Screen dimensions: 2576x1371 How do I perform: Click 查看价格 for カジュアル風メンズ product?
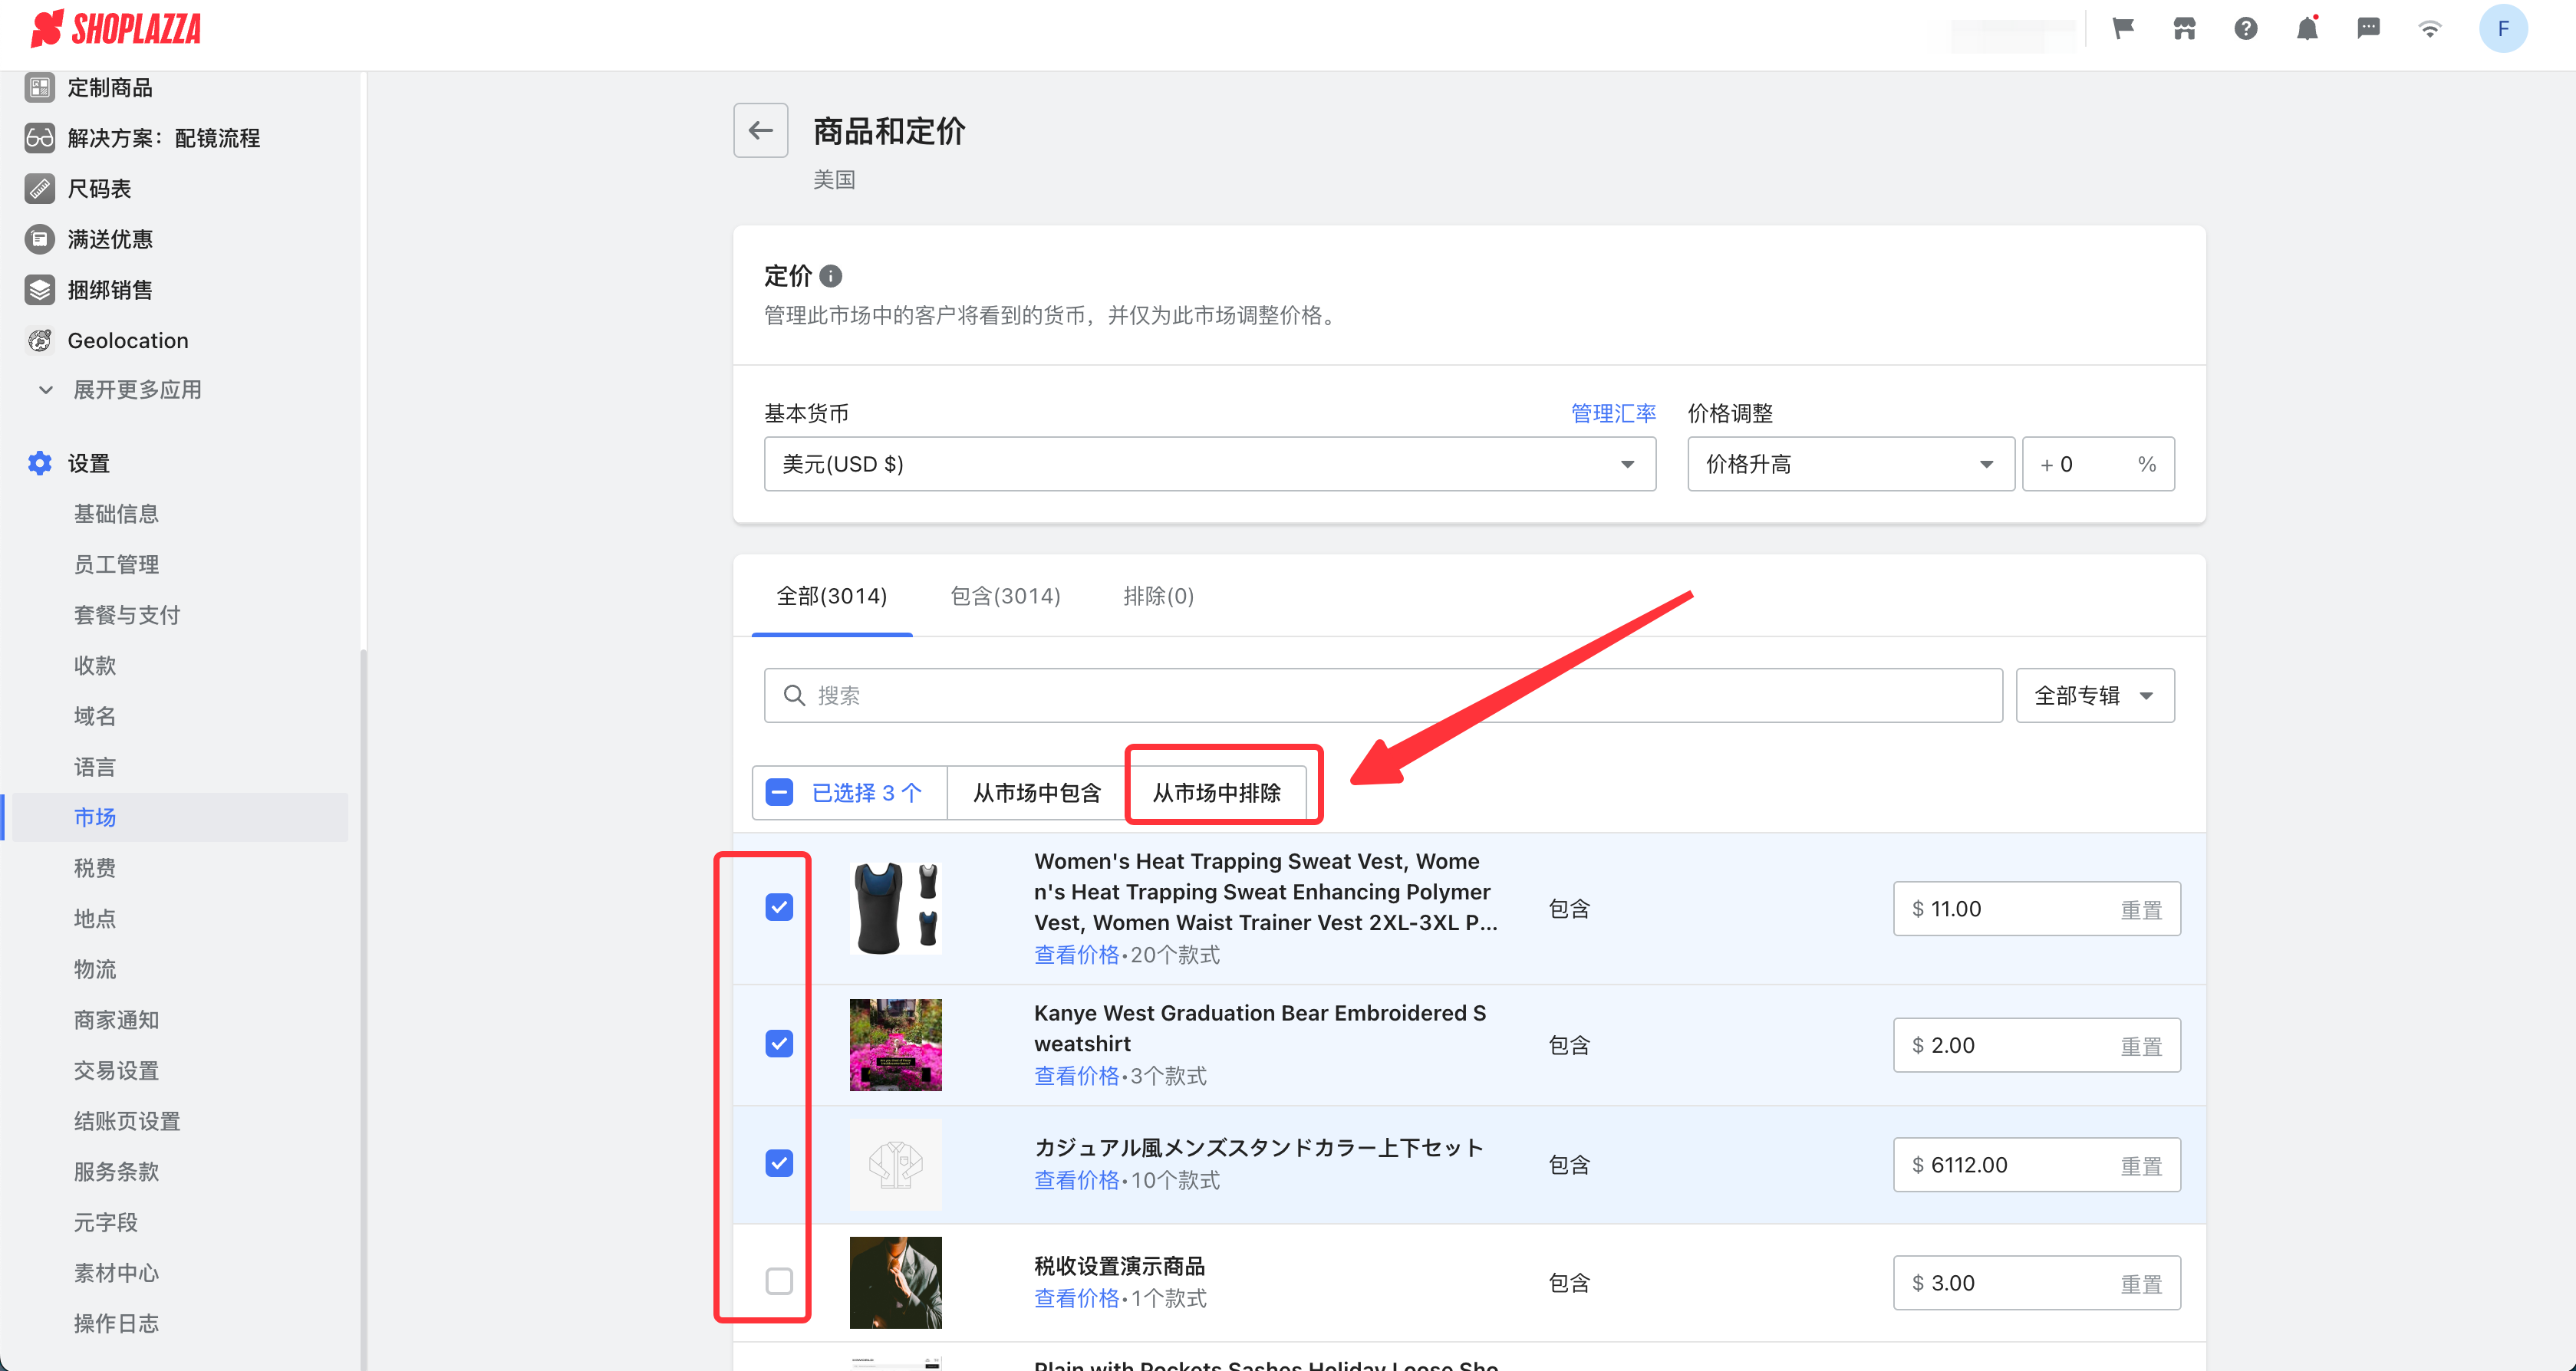[x=1076, y=1180]
